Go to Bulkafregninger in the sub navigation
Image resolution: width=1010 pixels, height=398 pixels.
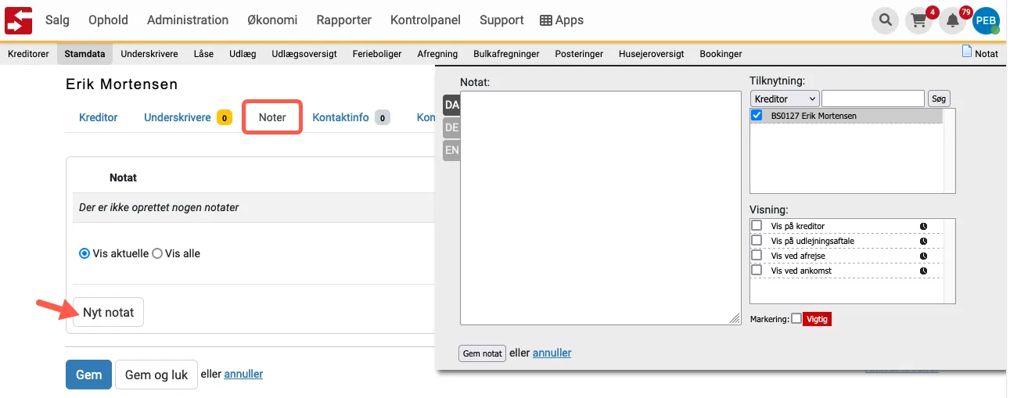pyautogui.click(x=506, y=54)
